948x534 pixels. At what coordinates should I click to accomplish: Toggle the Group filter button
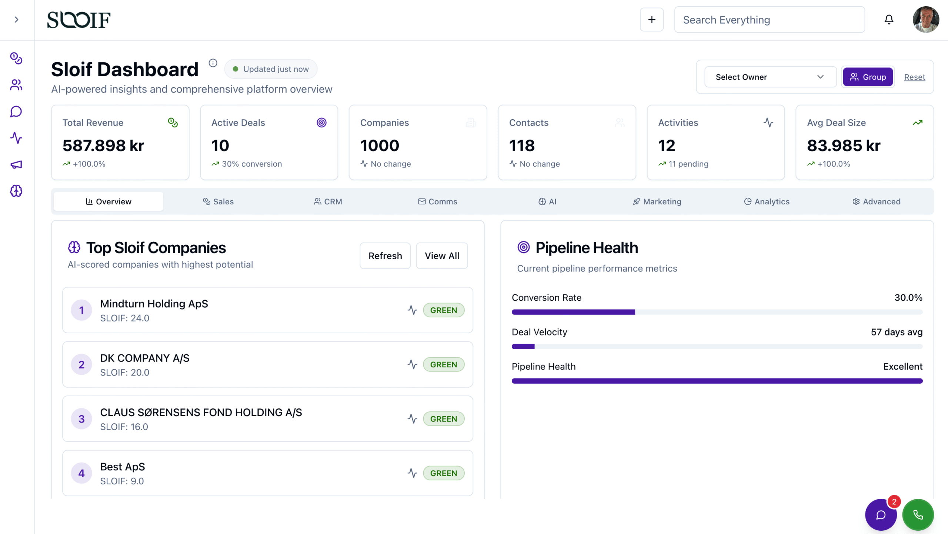pyautogui.click(x=868, y=77)
